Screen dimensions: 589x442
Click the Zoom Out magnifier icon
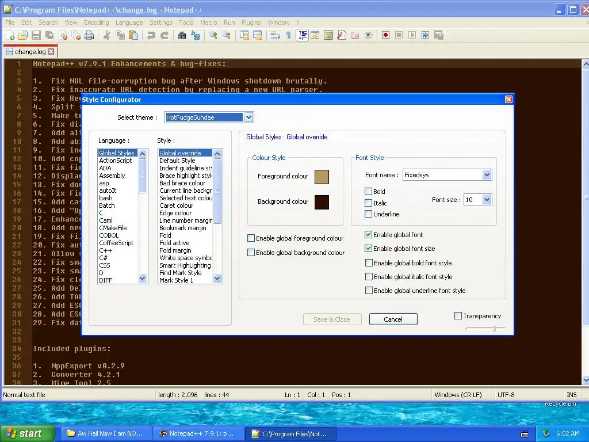click(x=227, y=35)
